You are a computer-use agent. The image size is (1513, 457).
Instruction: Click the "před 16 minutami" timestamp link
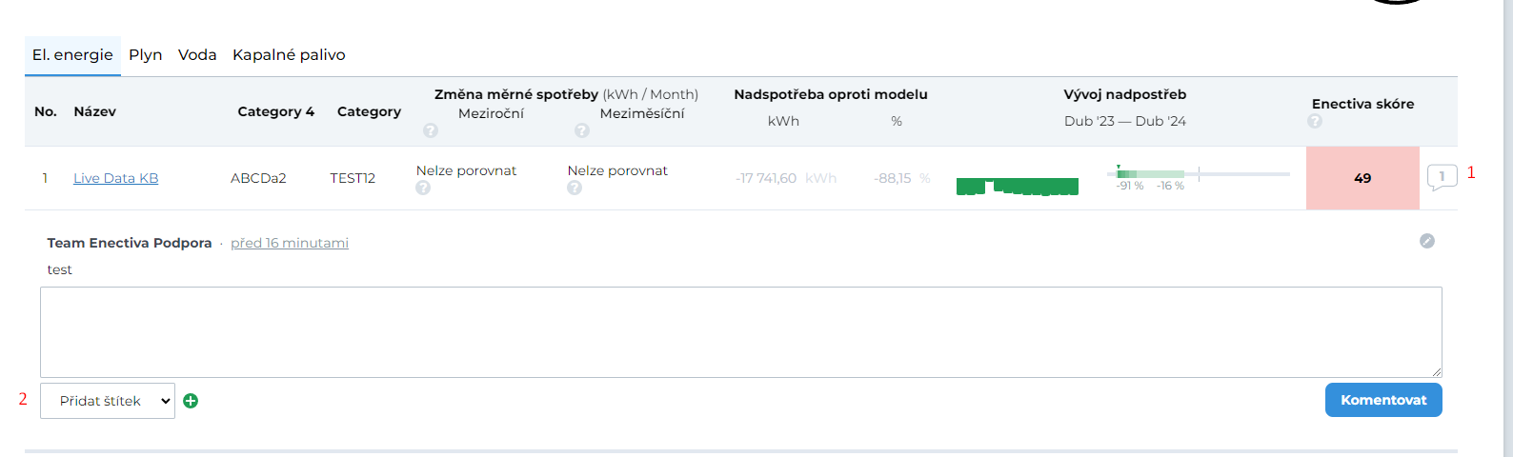290,243
